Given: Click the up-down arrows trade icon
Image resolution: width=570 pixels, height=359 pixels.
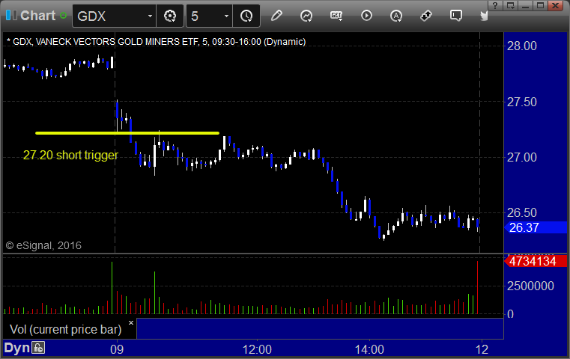Looking at the screenshot, I should 426,16.
